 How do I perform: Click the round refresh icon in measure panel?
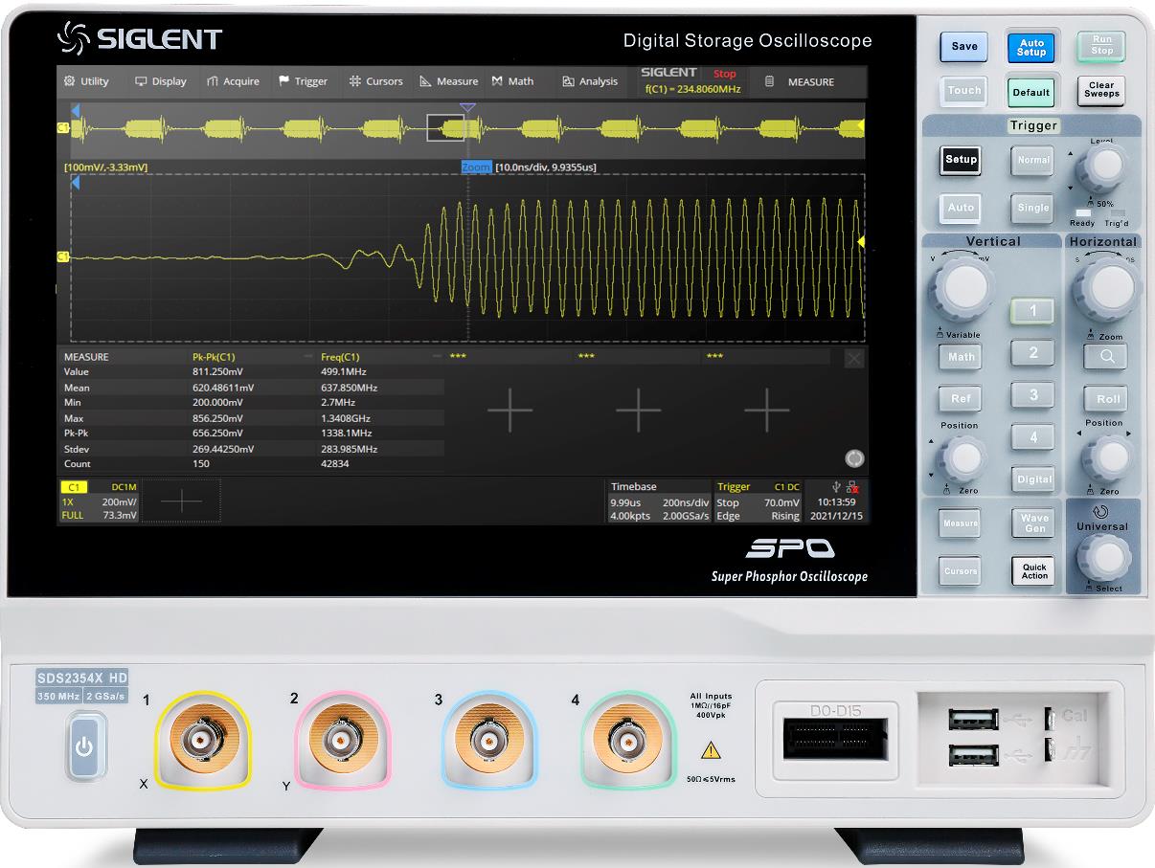854,458
